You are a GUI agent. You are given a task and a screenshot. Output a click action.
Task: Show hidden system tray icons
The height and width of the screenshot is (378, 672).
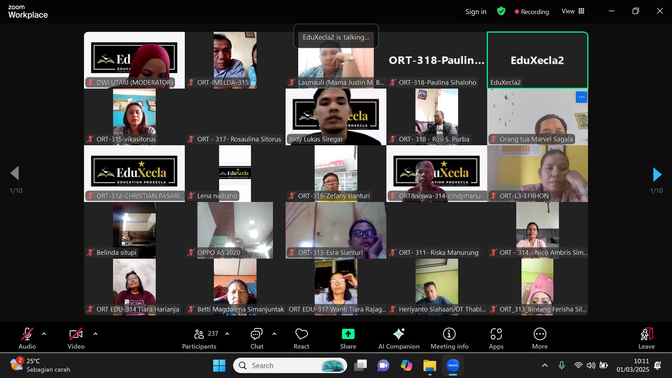pyautogui.click(x=545, y=366)
